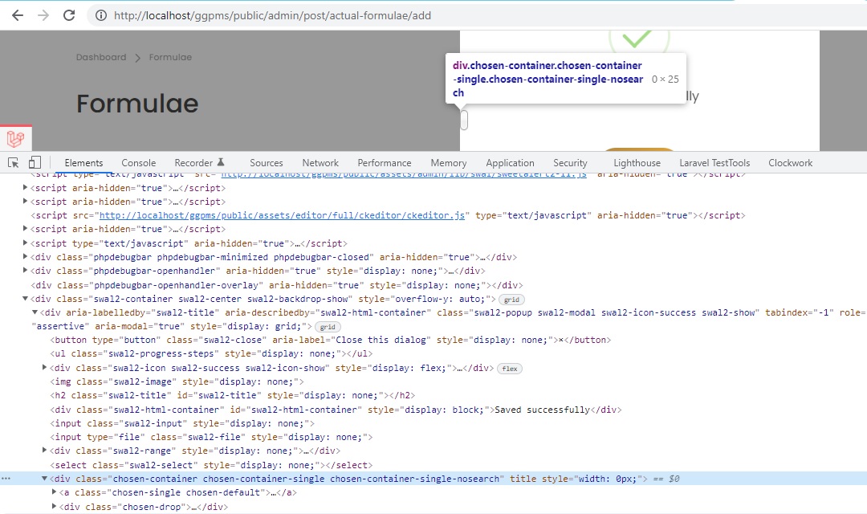
Task: Expand the phpdebugbar-minimized div node
Action: coord(25,257)
